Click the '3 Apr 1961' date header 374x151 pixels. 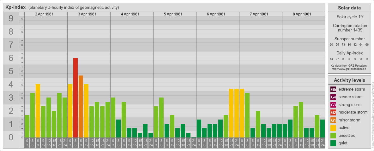pos(87,14)
